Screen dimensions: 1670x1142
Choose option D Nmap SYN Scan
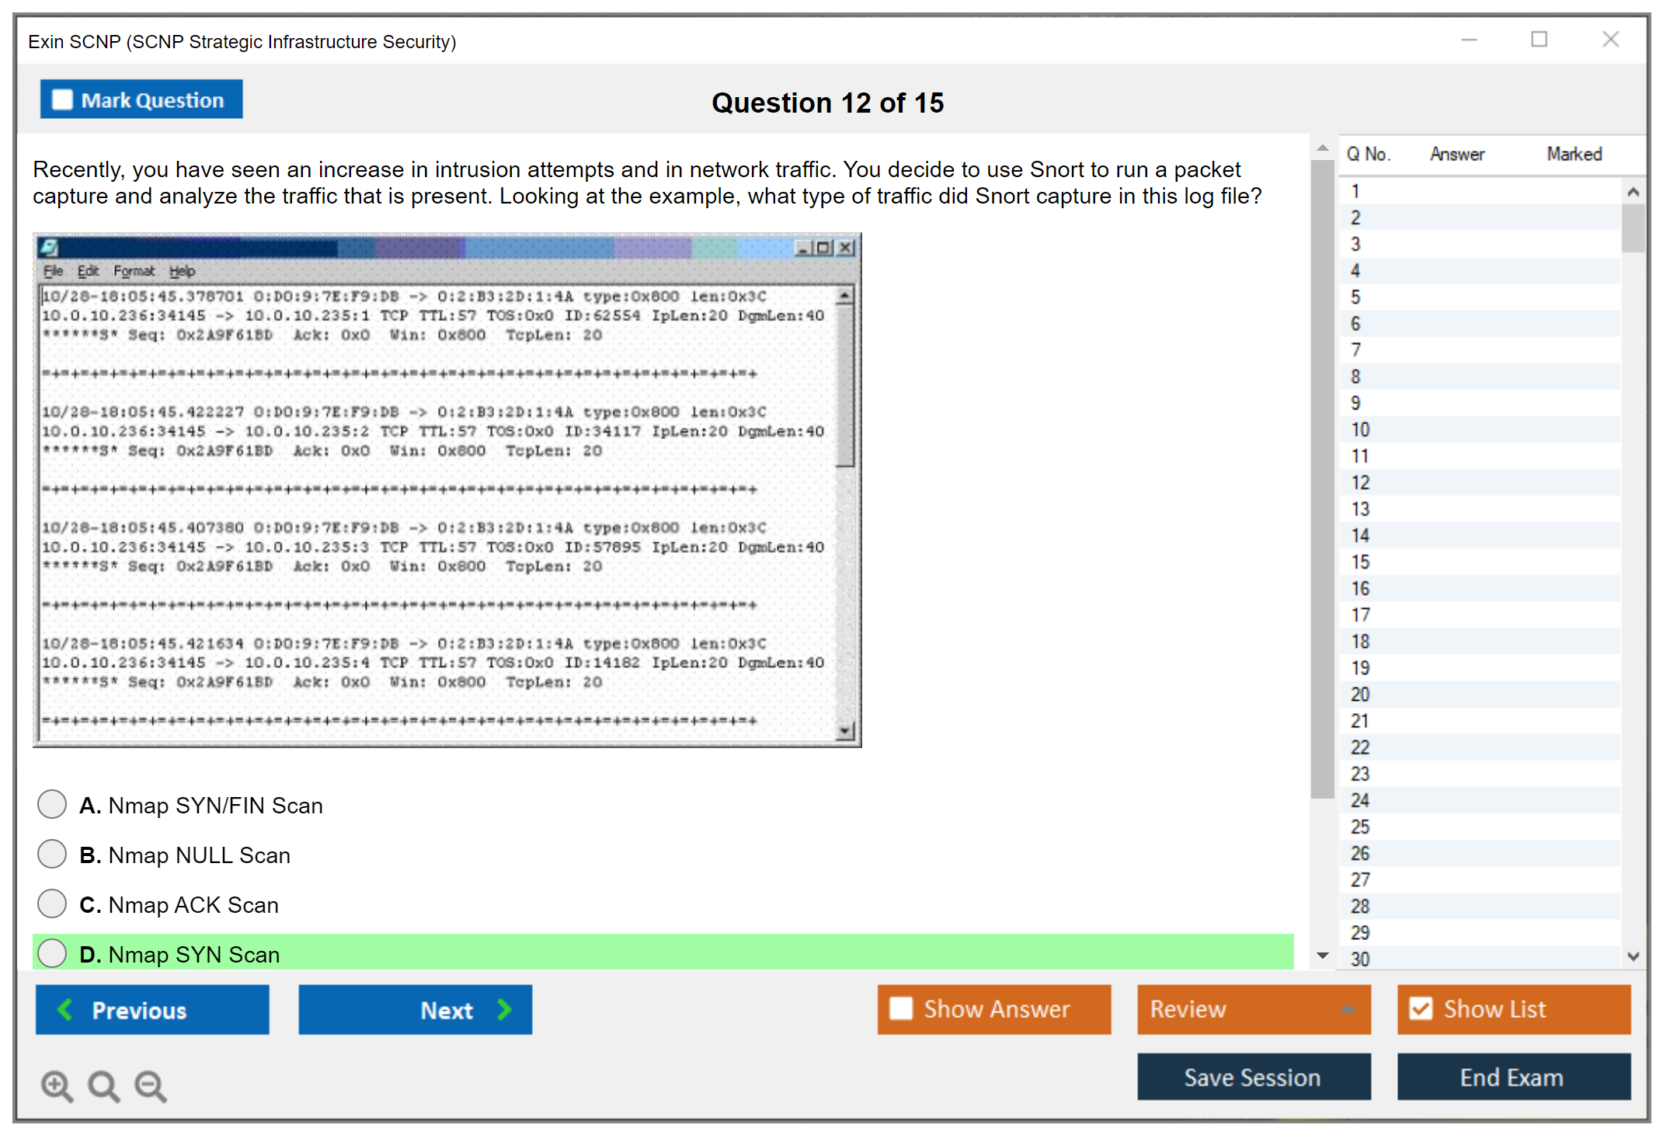coord(52,953)
